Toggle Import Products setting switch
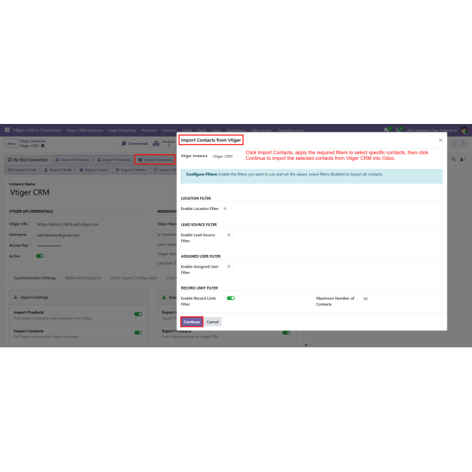The width and height of the screenshot is (472, 472). pyautogui.click(x=138, y=314)
